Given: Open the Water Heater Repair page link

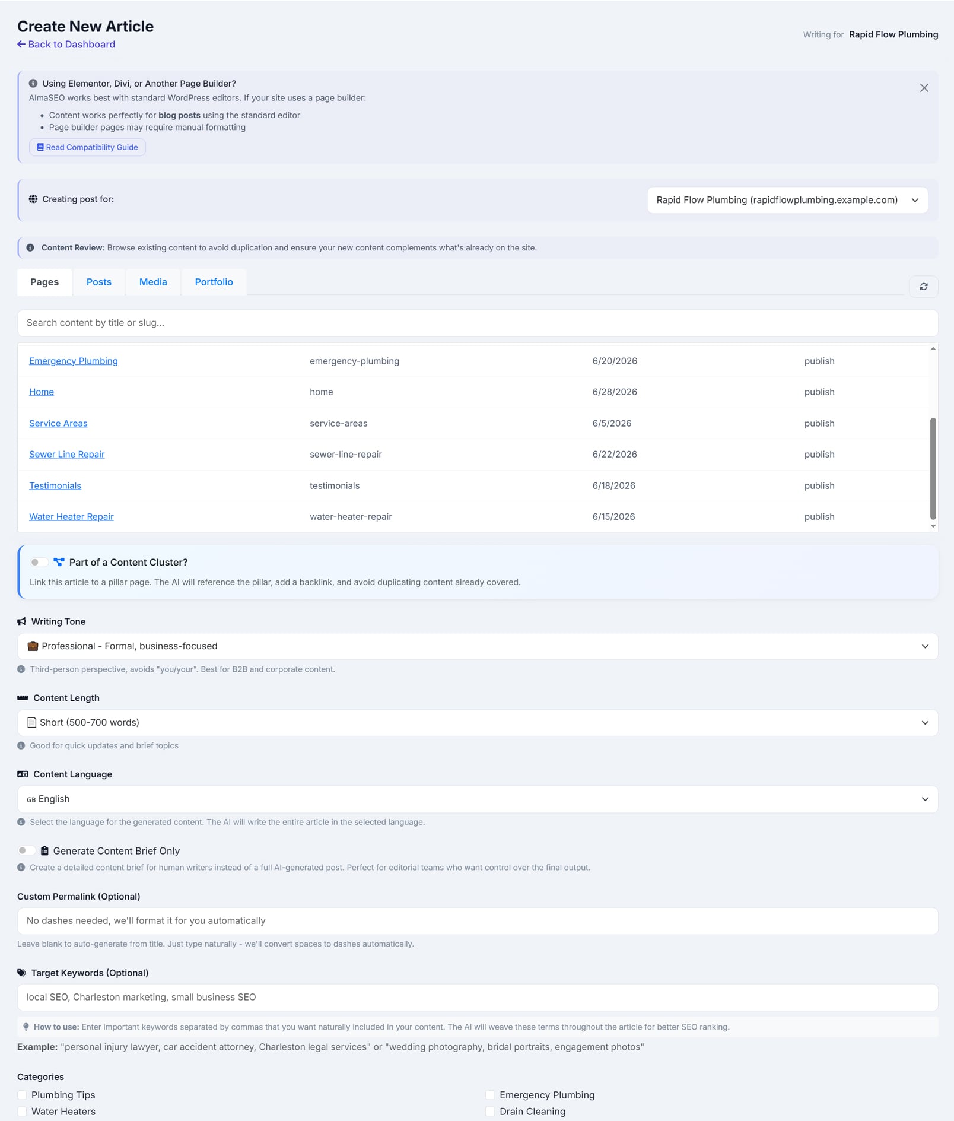Looking at the screenshot, I should click(71, 516).
